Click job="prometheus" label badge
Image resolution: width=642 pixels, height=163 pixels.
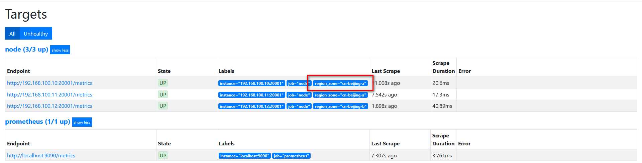[291, 156]
